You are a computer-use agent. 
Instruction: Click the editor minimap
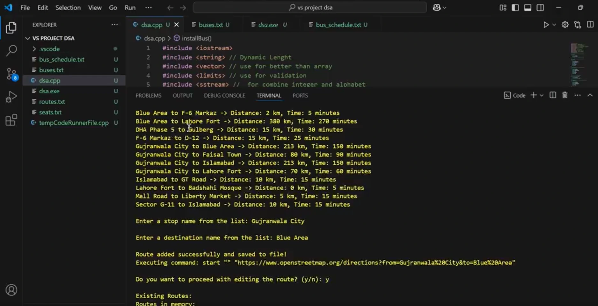[x=579, y=65]
